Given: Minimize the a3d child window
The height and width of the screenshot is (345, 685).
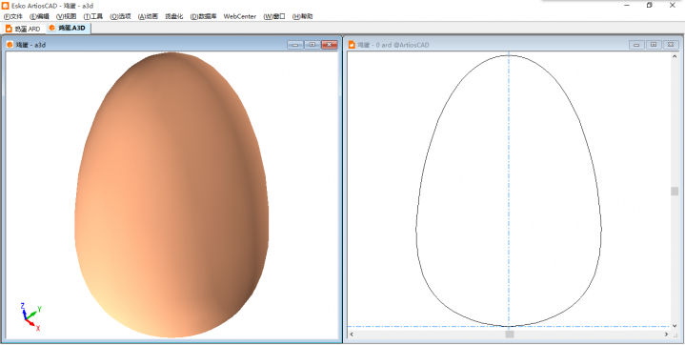Looking at the screenshot, I should point(295,45).
